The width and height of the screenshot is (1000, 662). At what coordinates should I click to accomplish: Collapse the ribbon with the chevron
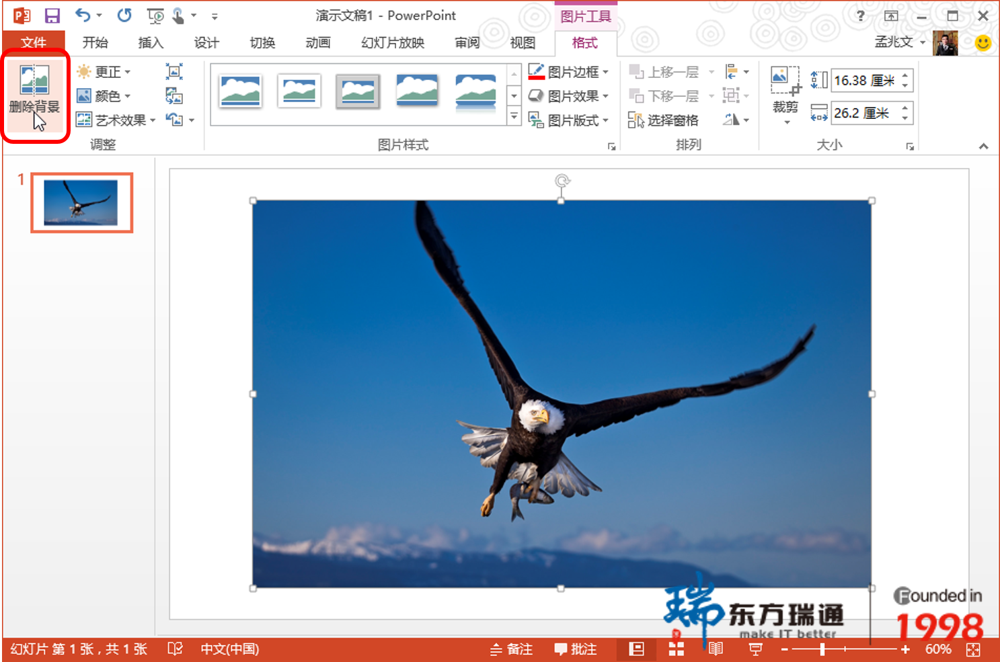pos(984,146)
